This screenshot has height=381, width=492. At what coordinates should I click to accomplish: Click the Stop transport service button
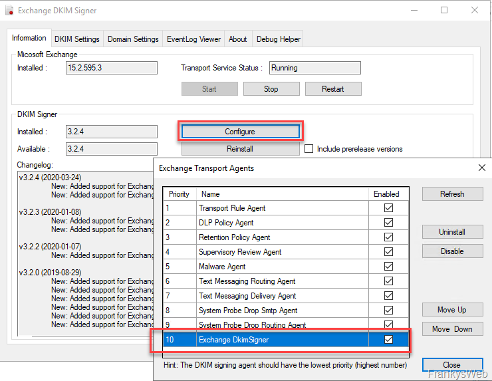click(x=271, y=89)
